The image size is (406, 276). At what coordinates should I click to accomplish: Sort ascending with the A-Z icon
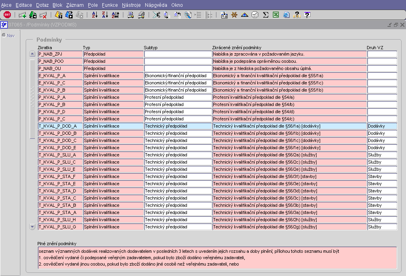tap(95, 15)
